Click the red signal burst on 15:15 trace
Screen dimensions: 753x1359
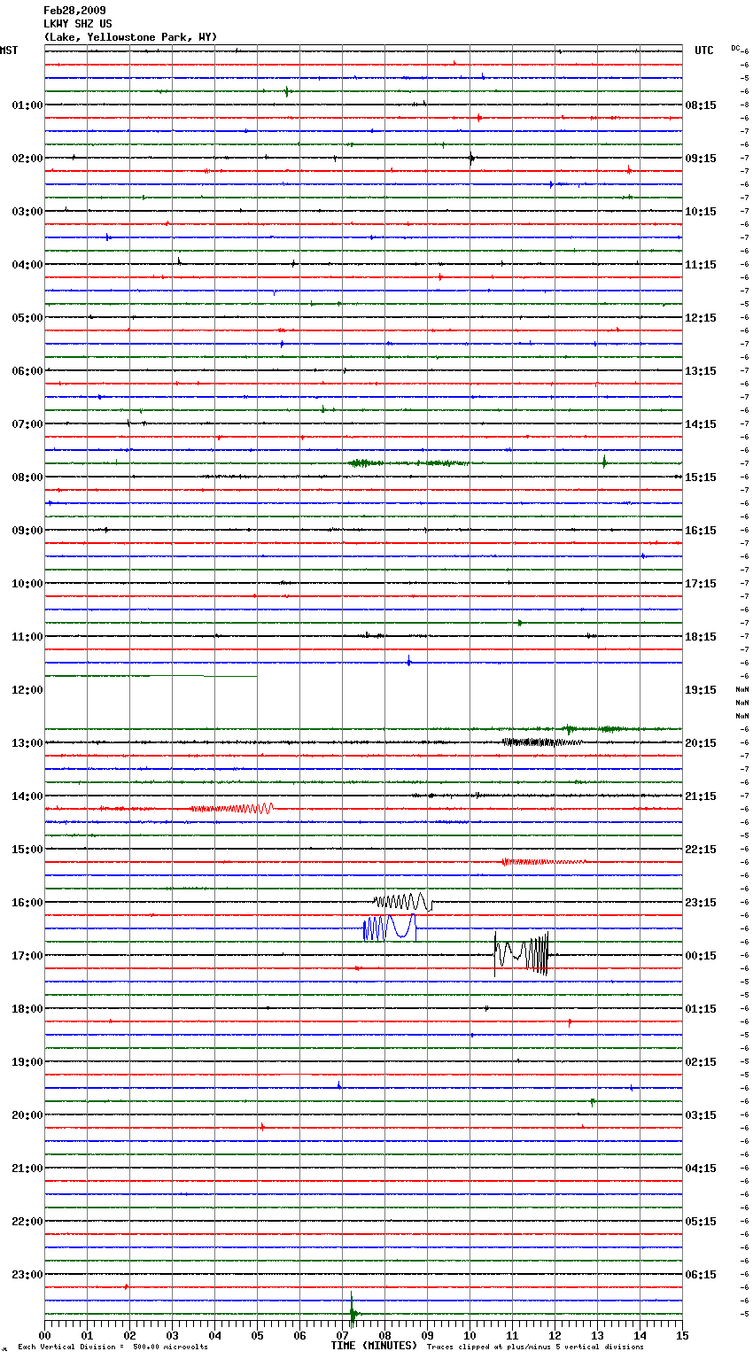540,861
